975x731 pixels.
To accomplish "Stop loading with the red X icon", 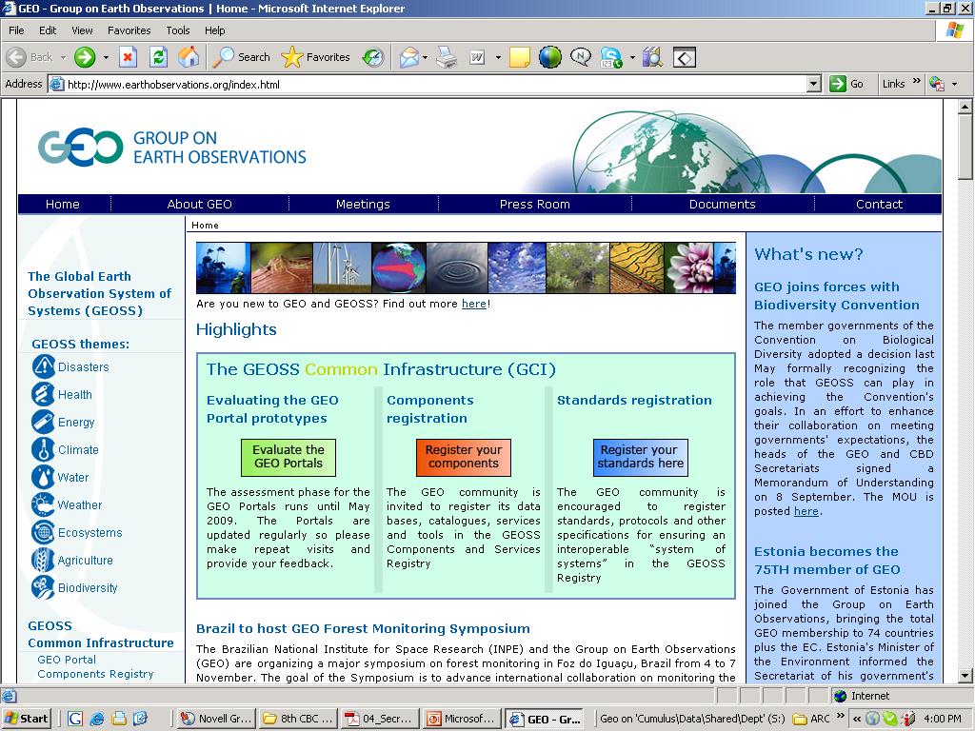I will point(128,57).
